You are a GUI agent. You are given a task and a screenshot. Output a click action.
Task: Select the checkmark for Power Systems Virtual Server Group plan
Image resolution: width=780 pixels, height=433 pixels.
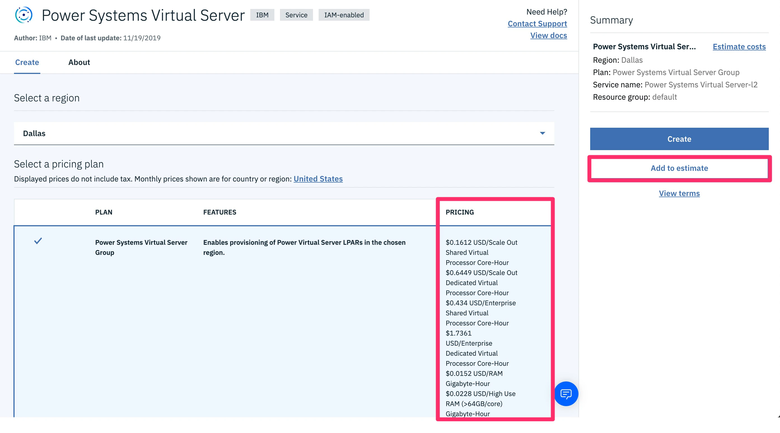coord(38,241)
